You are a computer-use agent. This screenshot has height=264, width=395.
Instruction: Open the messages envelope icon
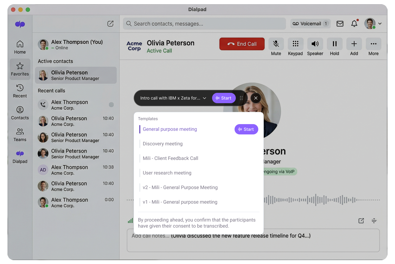(x=340, y=24)
